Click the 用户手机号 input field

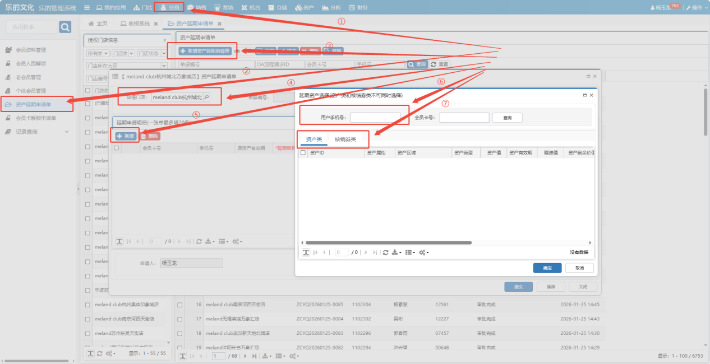coord(375,118)
